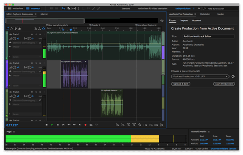Mute Track 2 with the M button
Image resolution: width=243 pixels, height=155 pixels.
32,63
